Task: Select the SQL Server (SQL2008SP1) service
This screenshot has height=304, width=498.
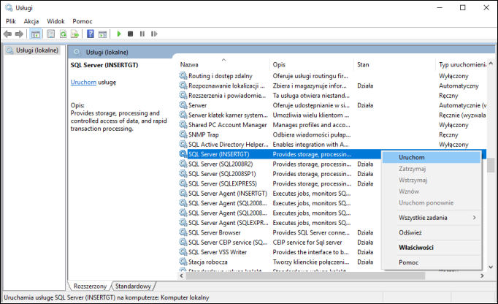Action: click(x=222, y=174)
